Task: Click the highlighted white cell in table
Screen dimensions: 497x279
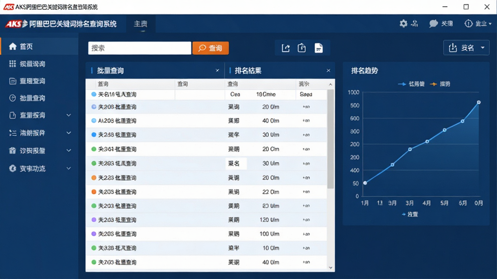Action: click(236, 163)
